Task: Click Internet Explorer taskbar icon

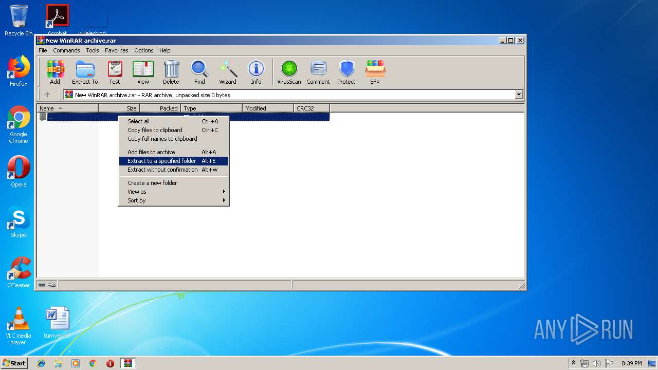Action: coord(41,363)
